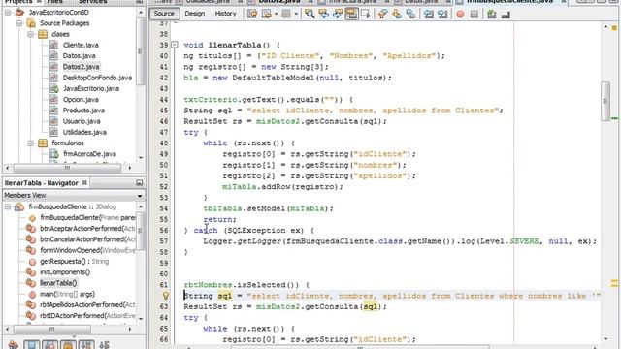
Task: Click Find Next Occurrence icon
Action: pyautogui.click(x=338, y=15)
